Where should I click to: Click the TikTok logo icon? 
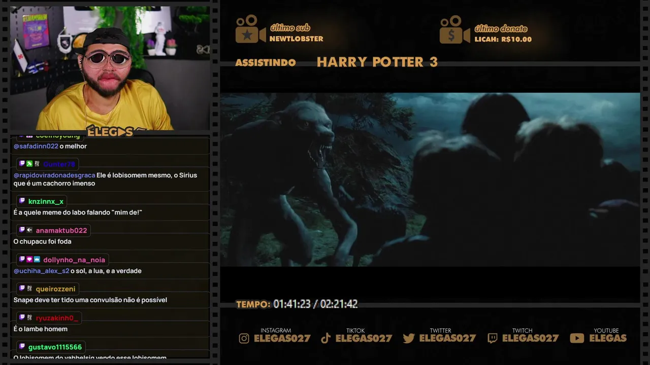326,339
